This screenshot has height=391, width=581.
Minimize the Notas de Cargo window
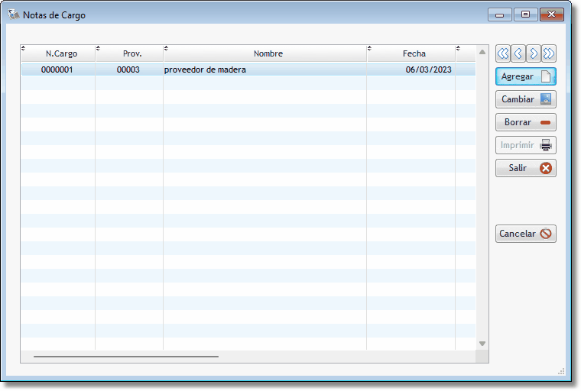(499, 15)
